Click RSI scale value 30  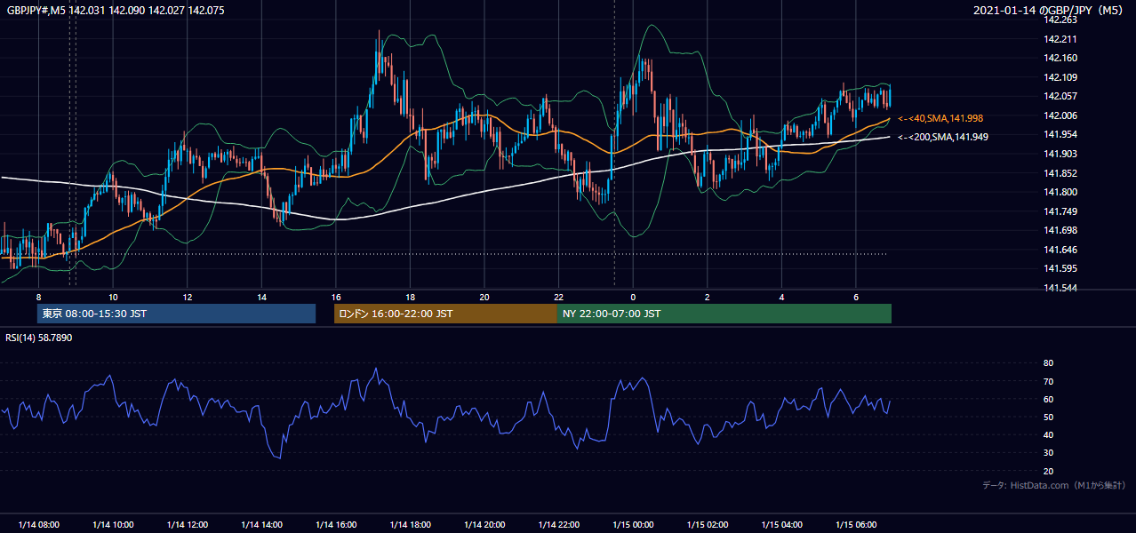pyautogui.click(x=1048, y=453)
